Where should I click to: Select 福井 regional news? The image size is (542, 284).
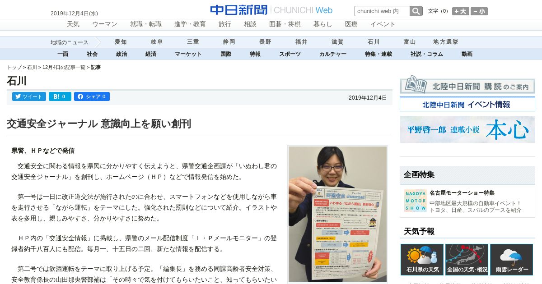301,42
